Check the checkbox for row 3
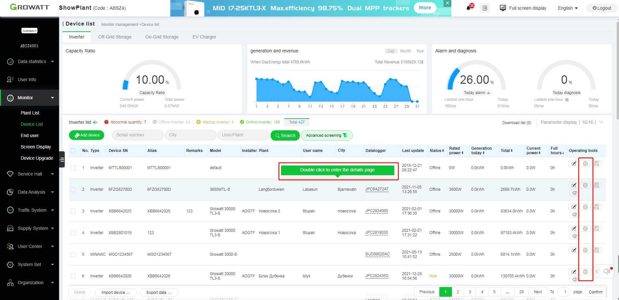Screen dimensions: 619x300 (73, 211)
